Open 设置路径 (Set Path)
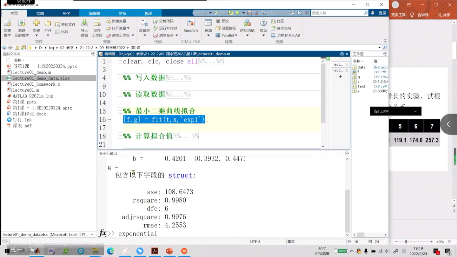Viewport: 457px width, 257px height. coord(228,28)
